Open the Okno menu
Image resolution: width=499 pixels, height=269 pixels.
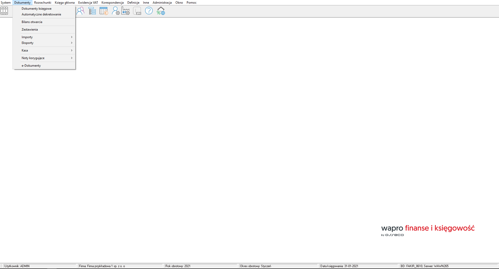click(x=179, y=3)
